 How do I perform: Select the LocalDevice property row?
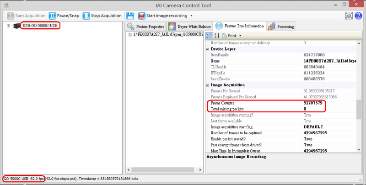point(283,79)
